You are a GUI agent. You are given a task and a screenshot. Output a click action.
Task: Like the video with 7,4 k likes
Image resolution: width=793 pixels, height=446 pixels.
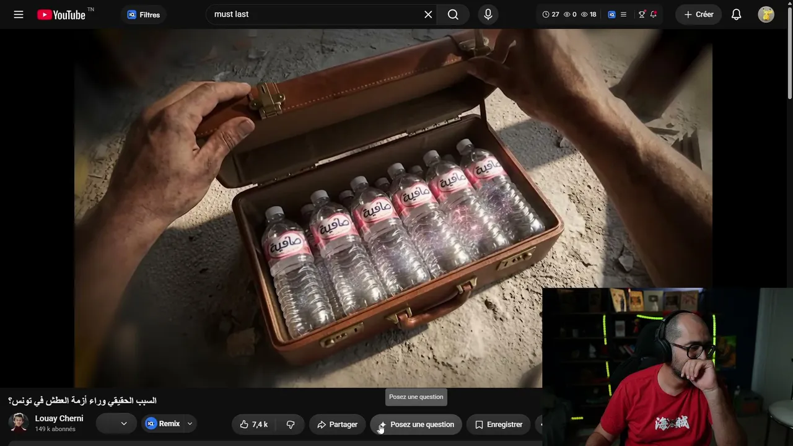click(254, 424)
